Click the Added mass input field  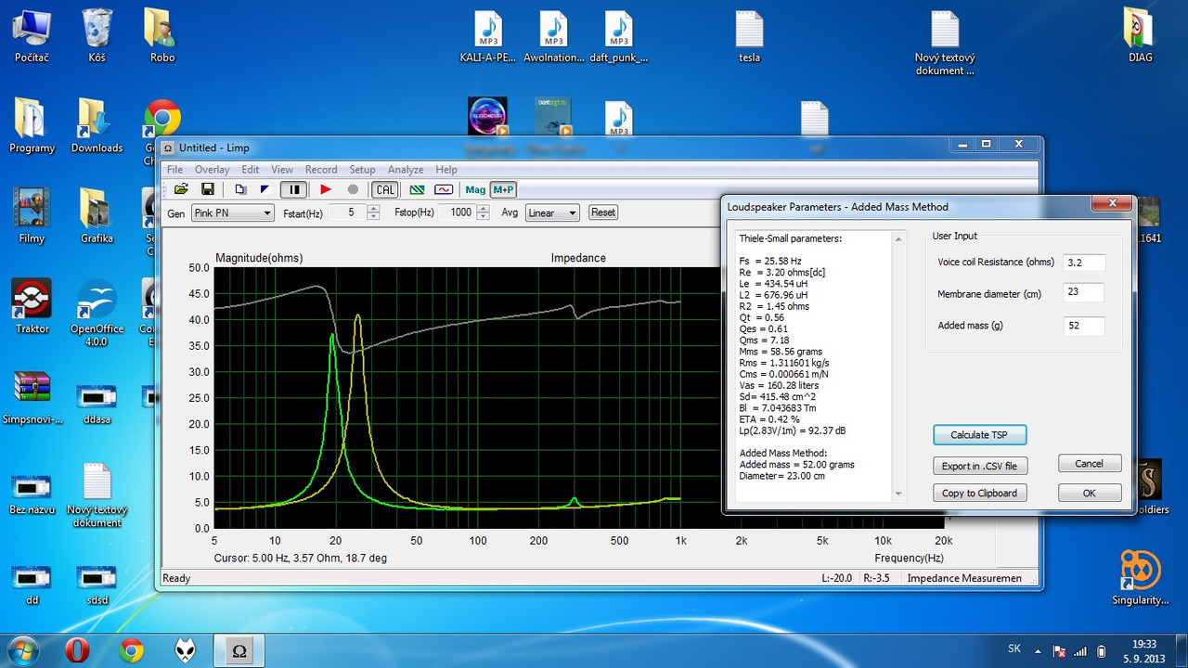(x=1084, y=326)
